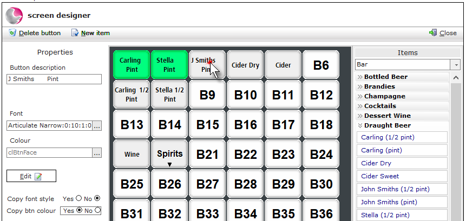Select Carling (pint) item
This screenshot has width=466, height=221.
[402, 150]
